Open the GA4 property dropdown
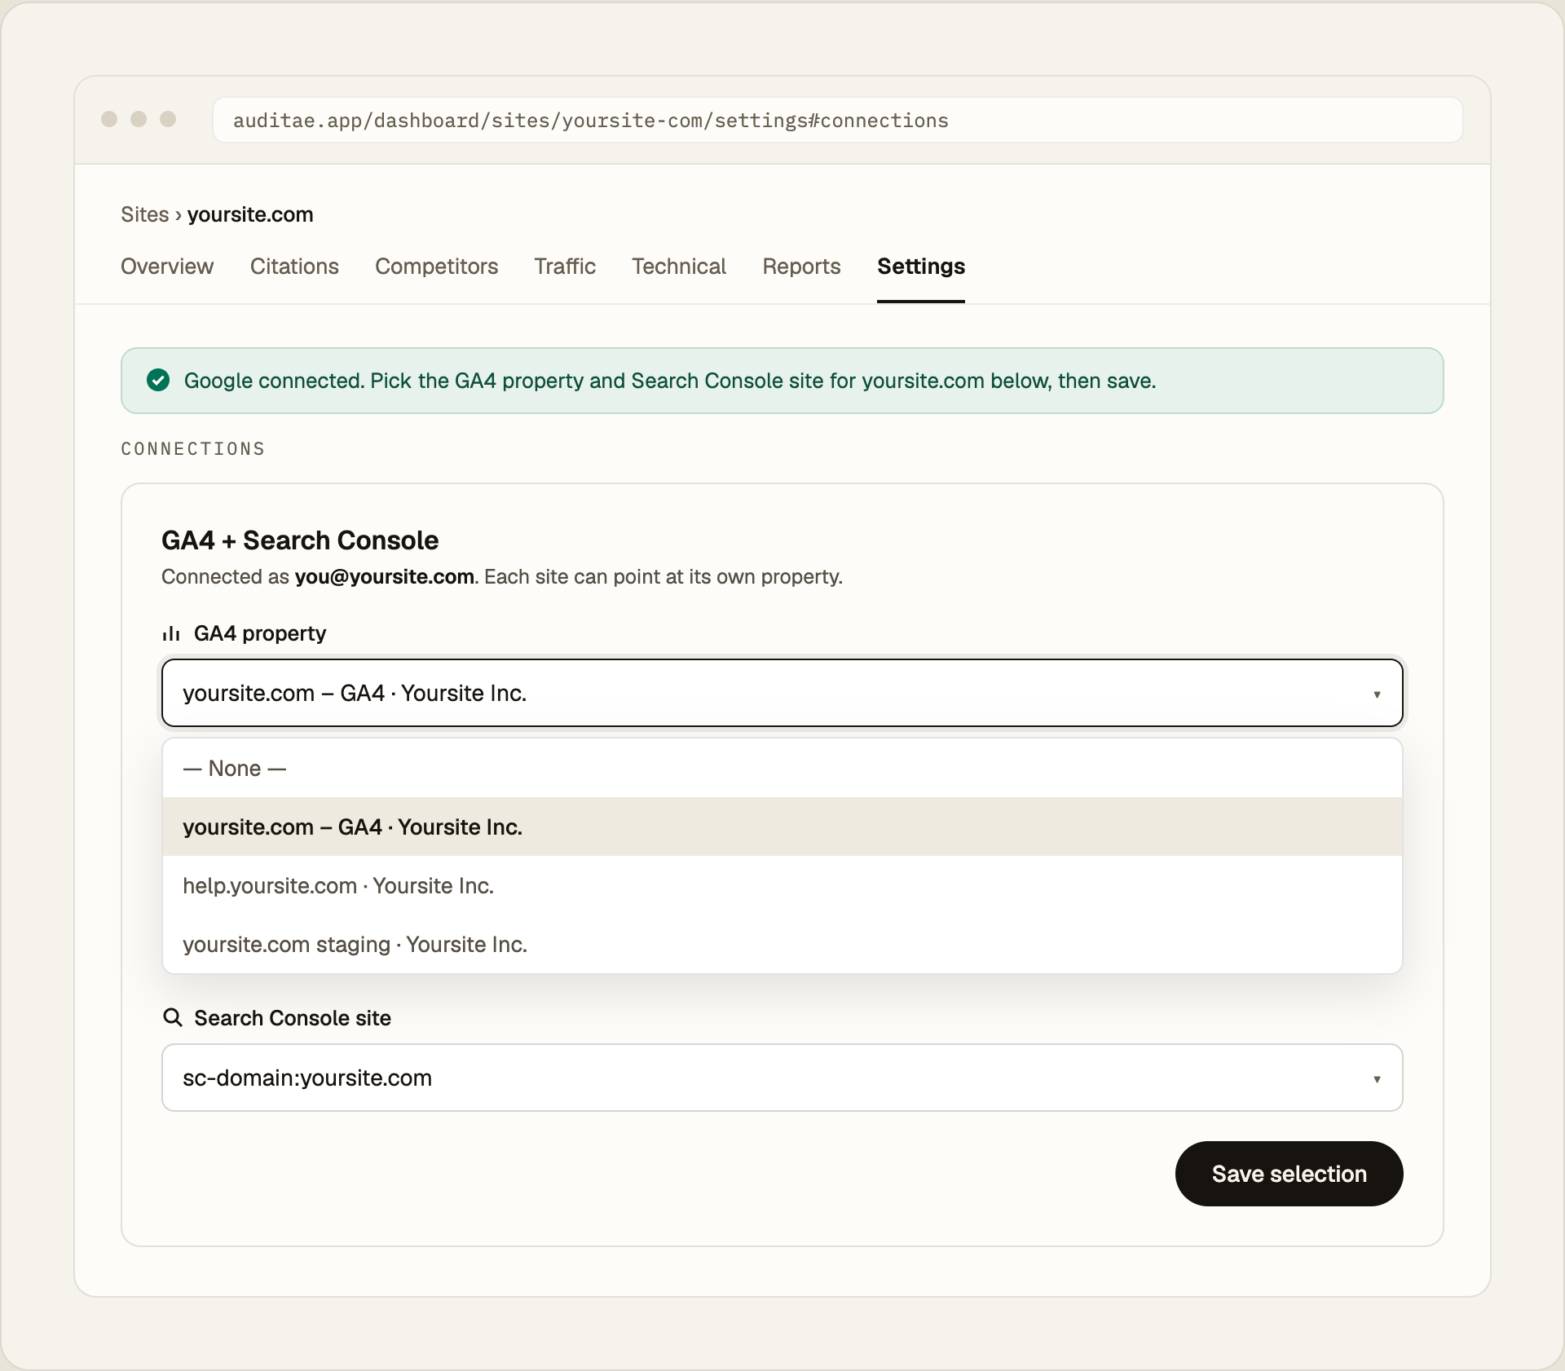The height and width of the screenshot is (1371, 1565). click(782, 693)
